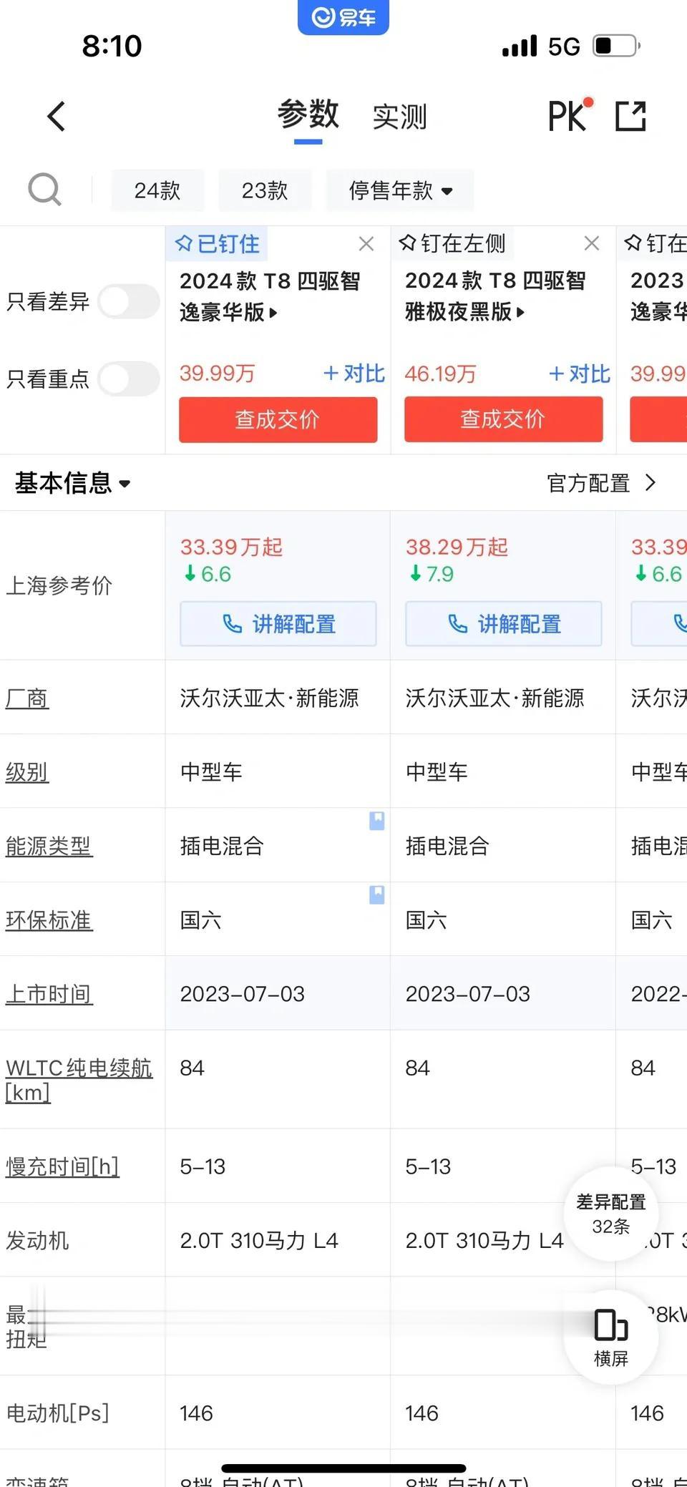Open the 级别 parameter explanation

click(x=27, y=772)
